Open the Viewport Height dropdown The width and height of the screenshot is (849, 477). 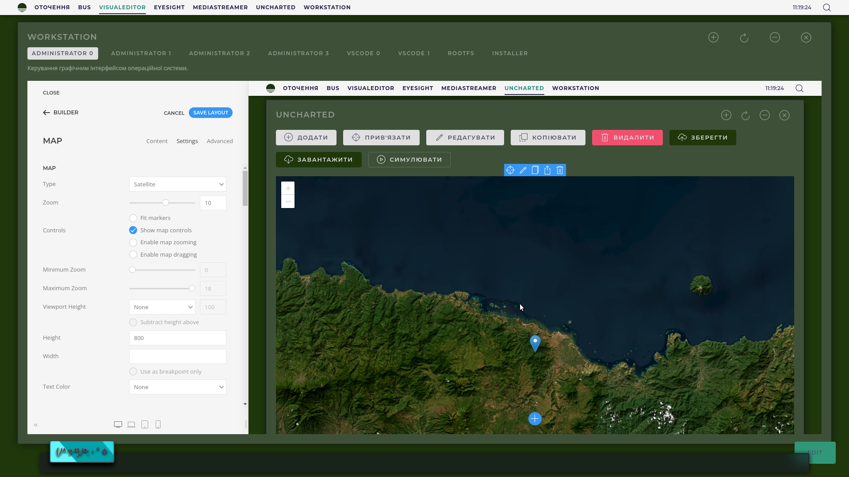(162, 307)
